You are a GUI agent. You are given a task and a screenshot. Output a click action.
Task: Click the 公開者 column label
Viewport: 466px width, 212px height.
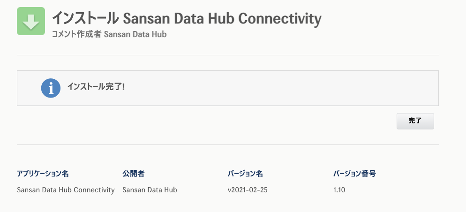pyautogui.click(x=133, y=174)
